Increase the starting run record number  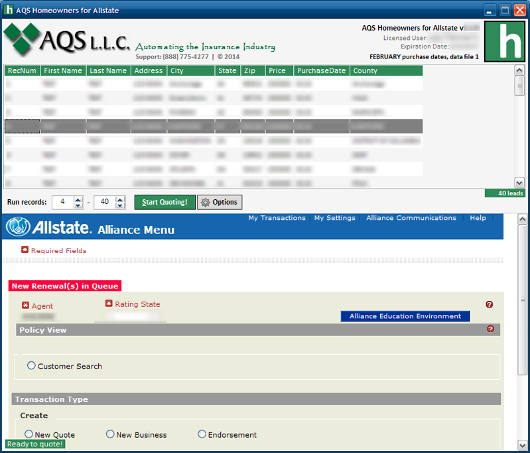(78, 199)
